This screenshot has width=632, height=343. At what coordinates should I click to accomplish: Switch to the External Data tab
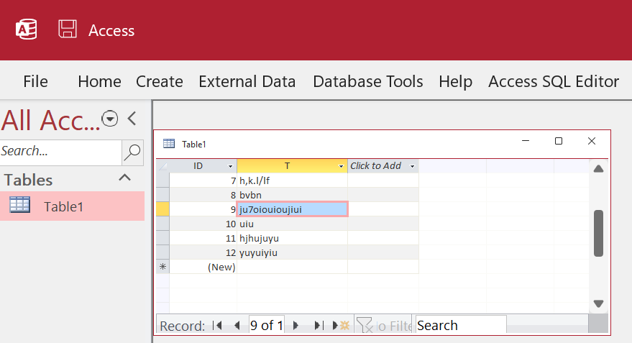tap(247, 81)
